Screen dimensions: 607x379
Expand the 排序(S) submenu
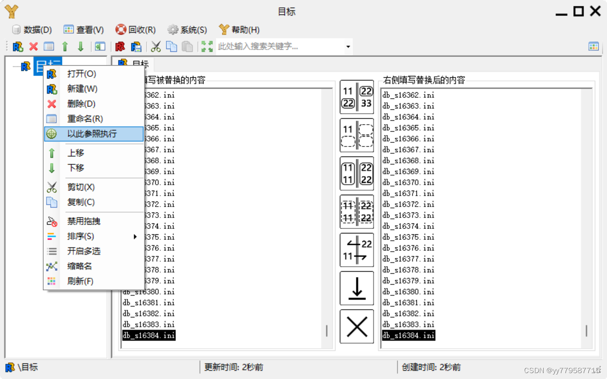pos(94,236)
